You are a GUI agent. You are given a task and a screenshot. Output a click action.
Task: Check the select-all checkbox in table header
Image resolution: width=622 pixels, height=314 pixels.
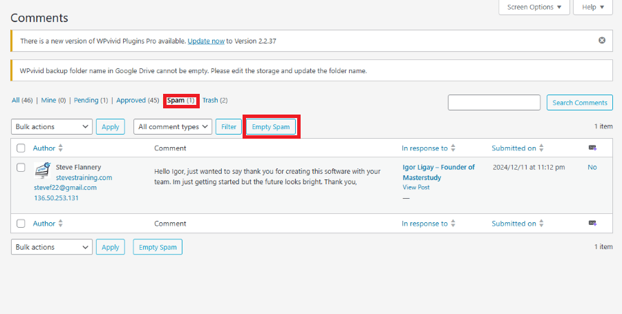[x=21, y=148]
